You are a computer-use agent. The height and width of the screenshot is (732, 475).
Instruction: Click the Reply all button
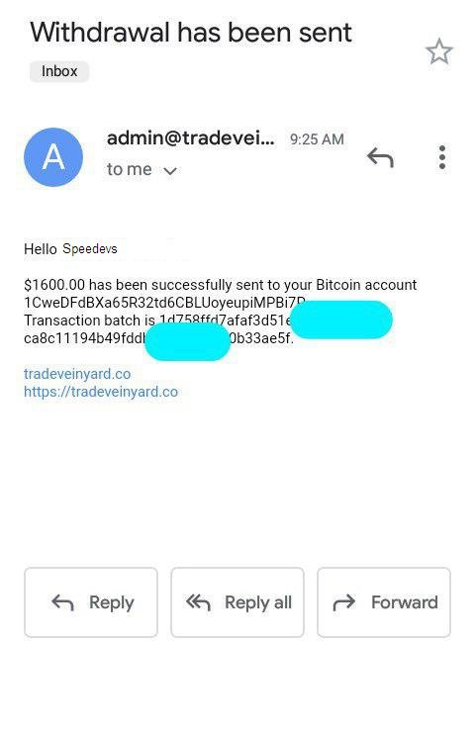237,602
